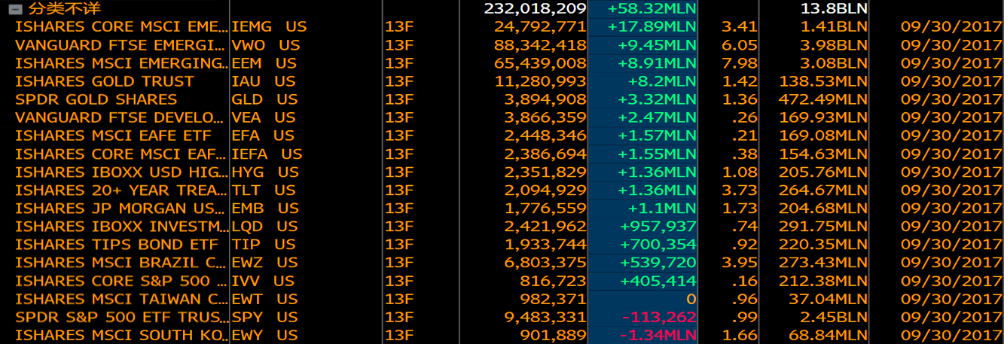Image resolution: width=1004 pixels, height=344 pixels.
Task: Click market value 2.45BLN
Action: coord(835,316)
